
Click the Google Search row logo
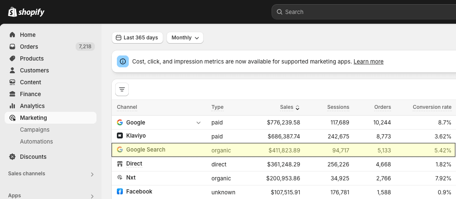click(x=120, y=149)
